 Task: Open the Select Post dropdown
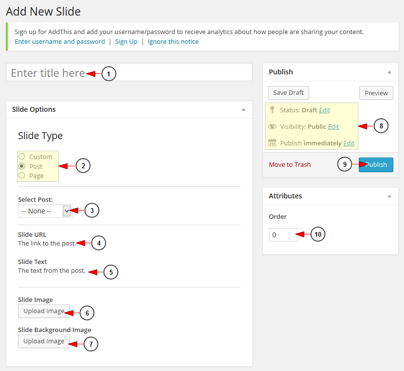[x=45, y=211]
